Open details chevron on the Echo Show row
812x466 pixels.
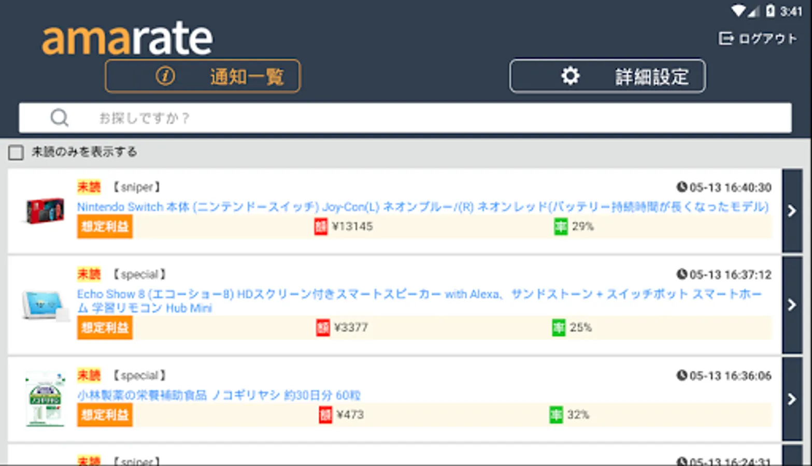point(792,305)
